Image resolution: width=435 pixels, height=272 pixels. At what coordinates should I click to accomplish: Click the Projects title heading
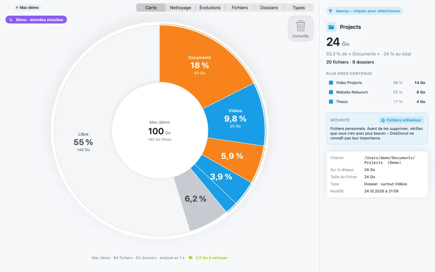(350, 27)
